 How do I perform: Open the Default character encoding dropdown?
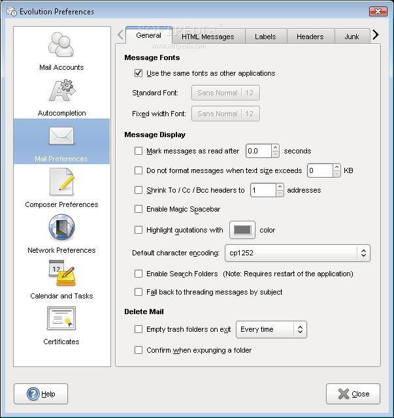[x=297, y=253]
